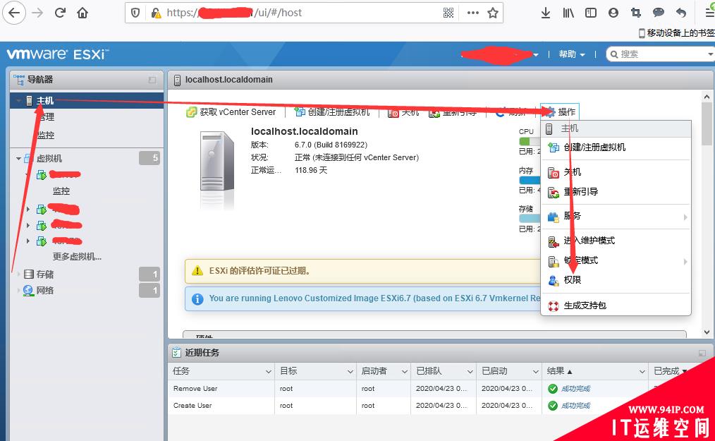This screenshot has height=441, width=715.
Task: Choose 关机 in the actions menu
Action: click(x=616, y=172)
